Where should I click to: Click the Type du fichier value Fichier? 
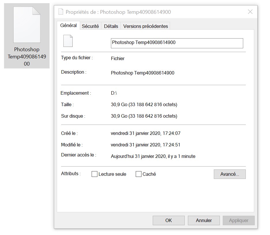point(118,58)
